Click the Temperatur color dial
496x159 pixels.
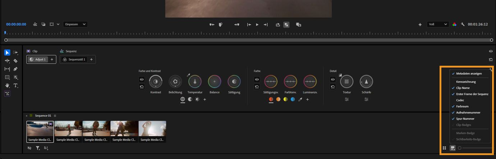tap(195, 81)
